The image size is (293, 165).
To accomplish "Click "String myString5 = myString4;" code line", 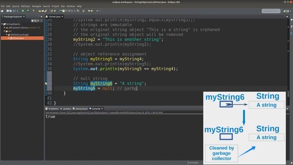I will (x=109, y=59).
